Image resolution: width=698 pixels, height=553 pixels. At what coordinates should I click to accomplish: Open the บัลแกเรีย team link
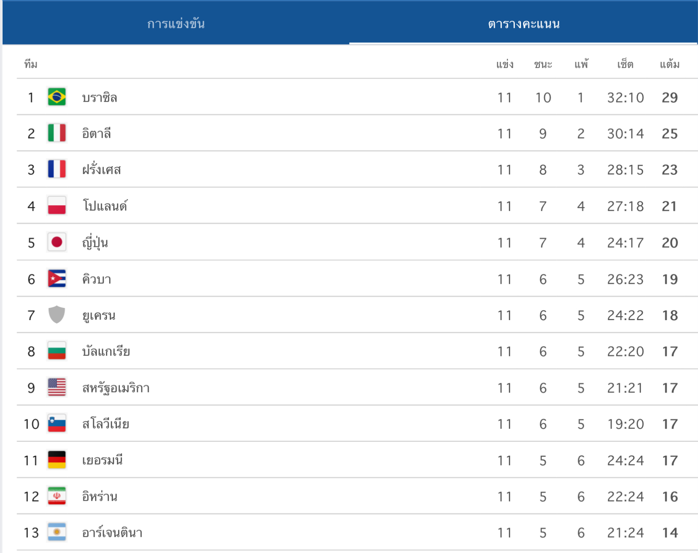point(106,351)
